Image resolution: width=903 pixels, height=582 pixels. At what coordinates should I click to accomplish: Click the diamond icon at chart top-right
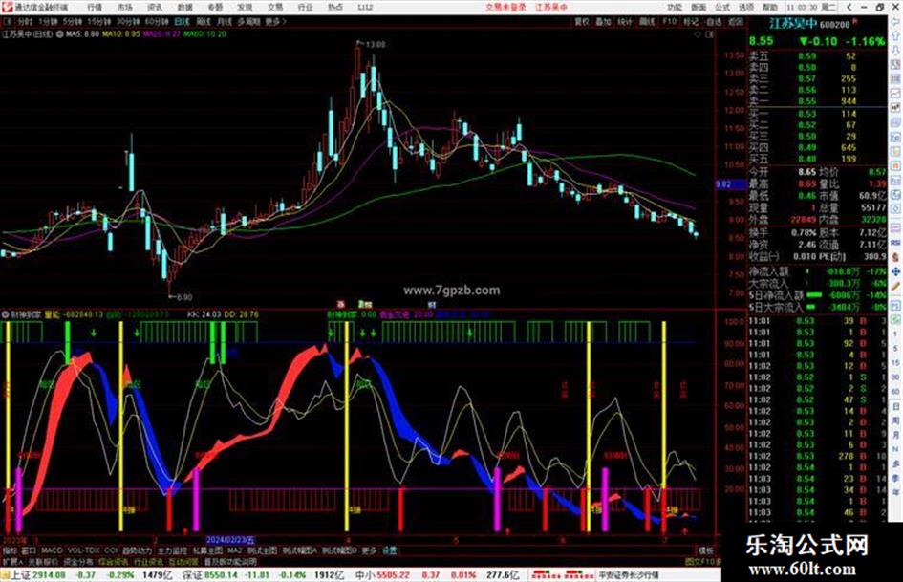point(698,34)
